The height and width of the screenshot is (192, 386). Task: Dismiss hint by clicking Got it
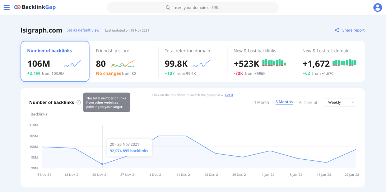point(229,95)
